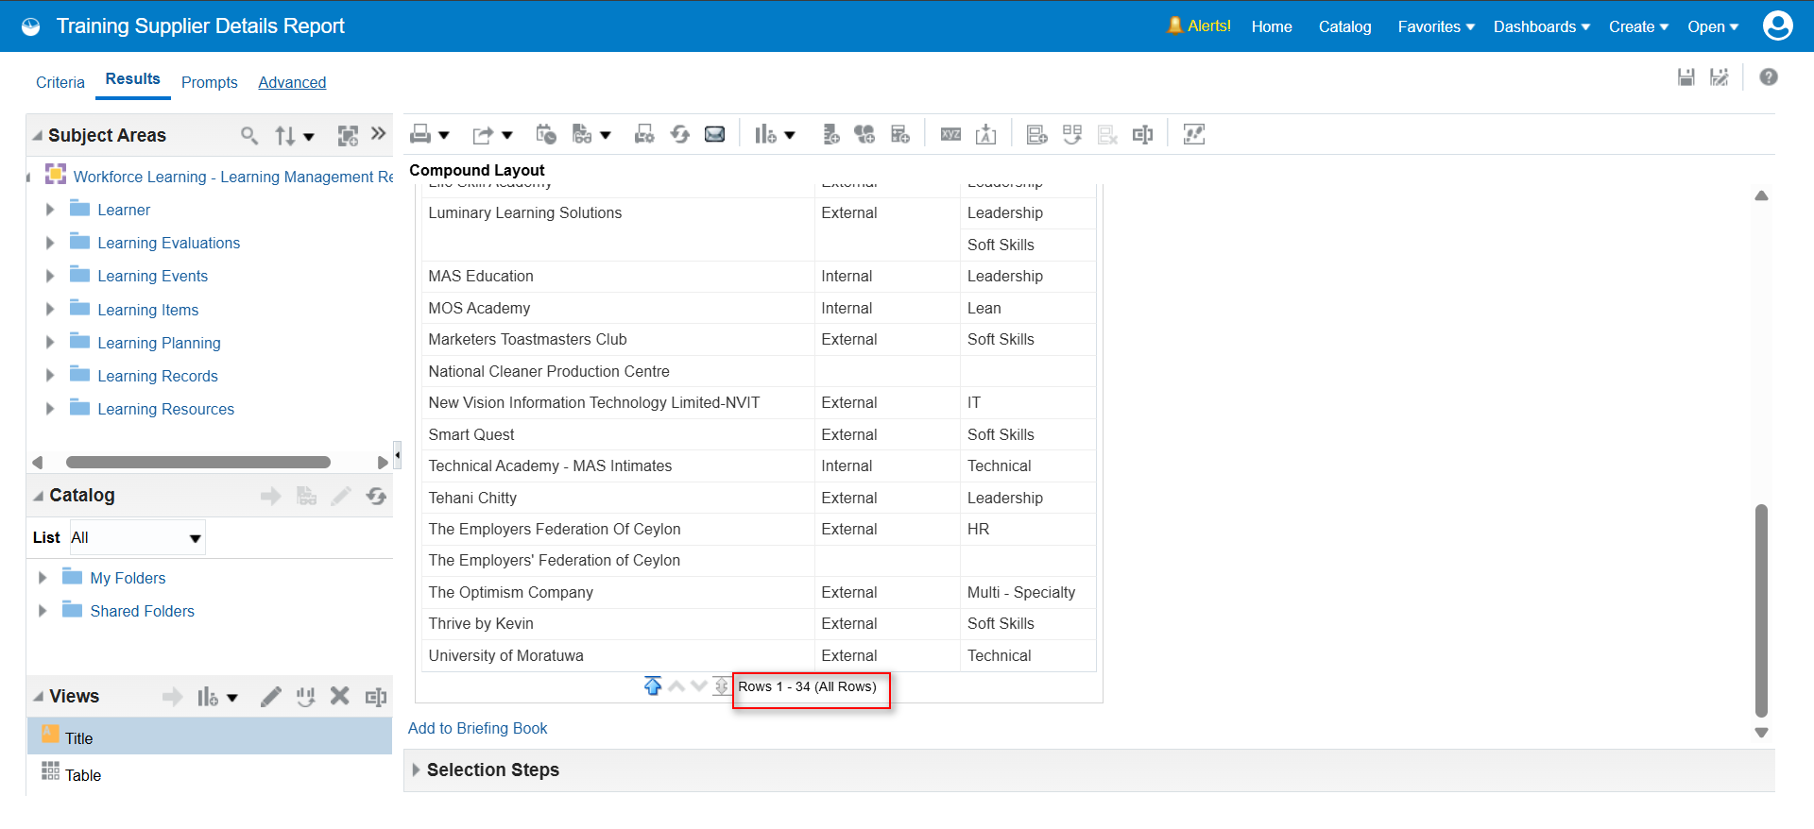Image resolution: width=1814 pixels, height=829 pixels.
Task: Click the Save As icon
Action: 1720,77
